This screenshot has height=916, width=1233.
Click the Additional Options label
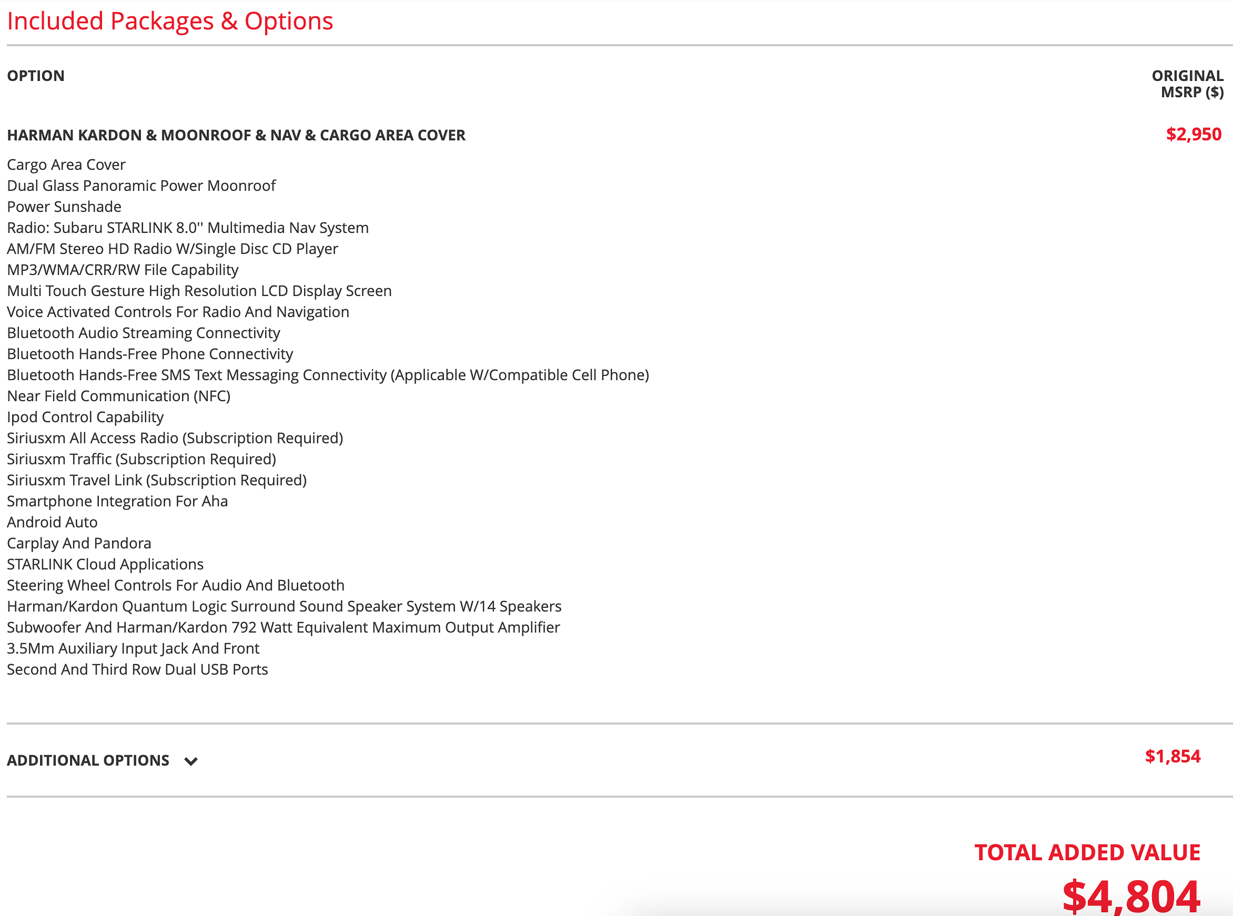88,760
